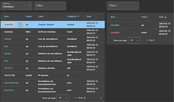Click the Interface checker label
This screenshot has height=102, width=174.
(47, 68)
